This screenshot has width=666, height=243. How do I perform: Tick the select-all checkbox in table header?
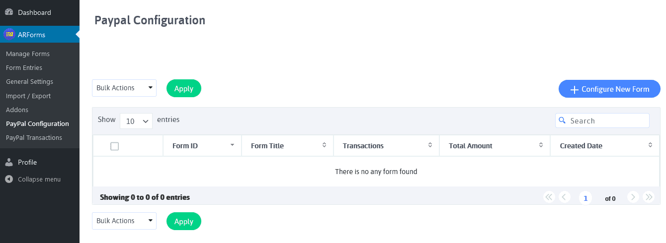point(114,146)
